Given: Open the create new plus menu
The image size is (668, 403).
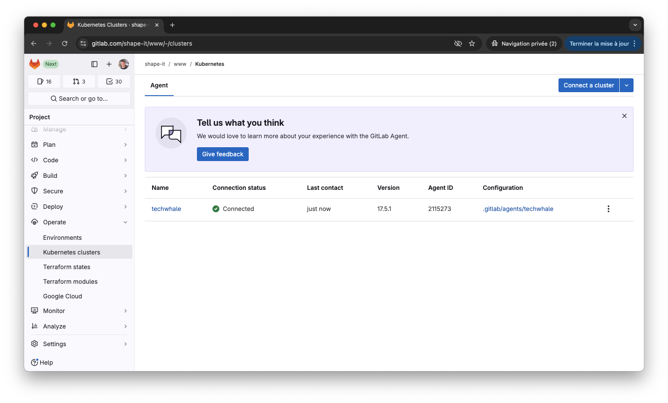Looking at the screenshot, I should pos(109,64).
